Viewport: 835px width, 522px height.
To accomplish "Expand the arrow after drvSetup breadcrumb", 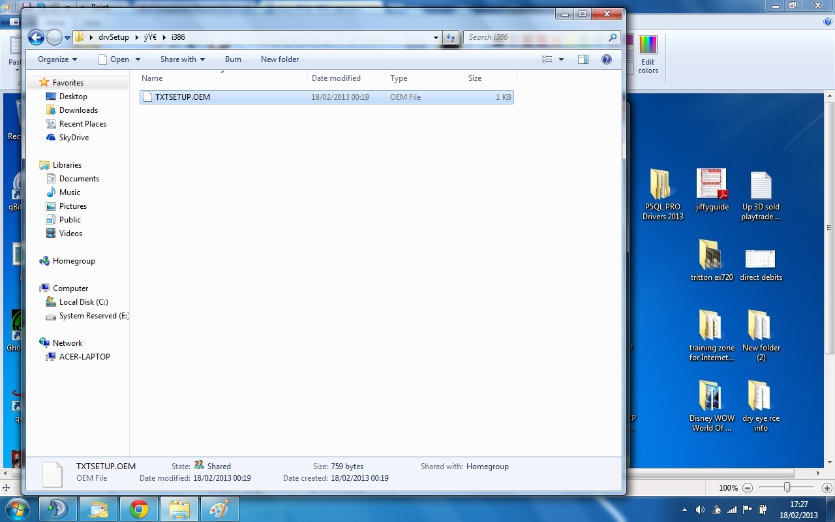I will (x=137, y=37).
